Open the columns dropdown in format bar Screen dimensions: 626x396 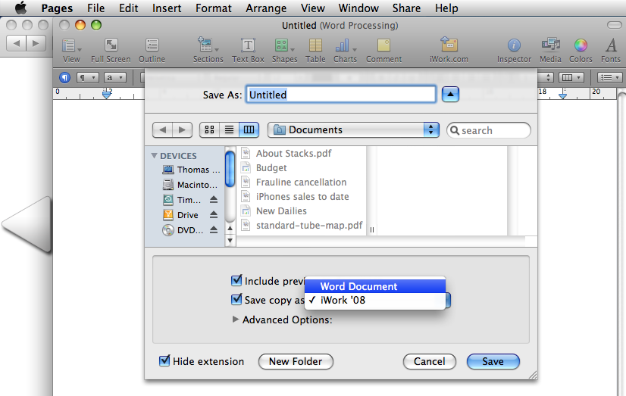(x=571, y=77)
